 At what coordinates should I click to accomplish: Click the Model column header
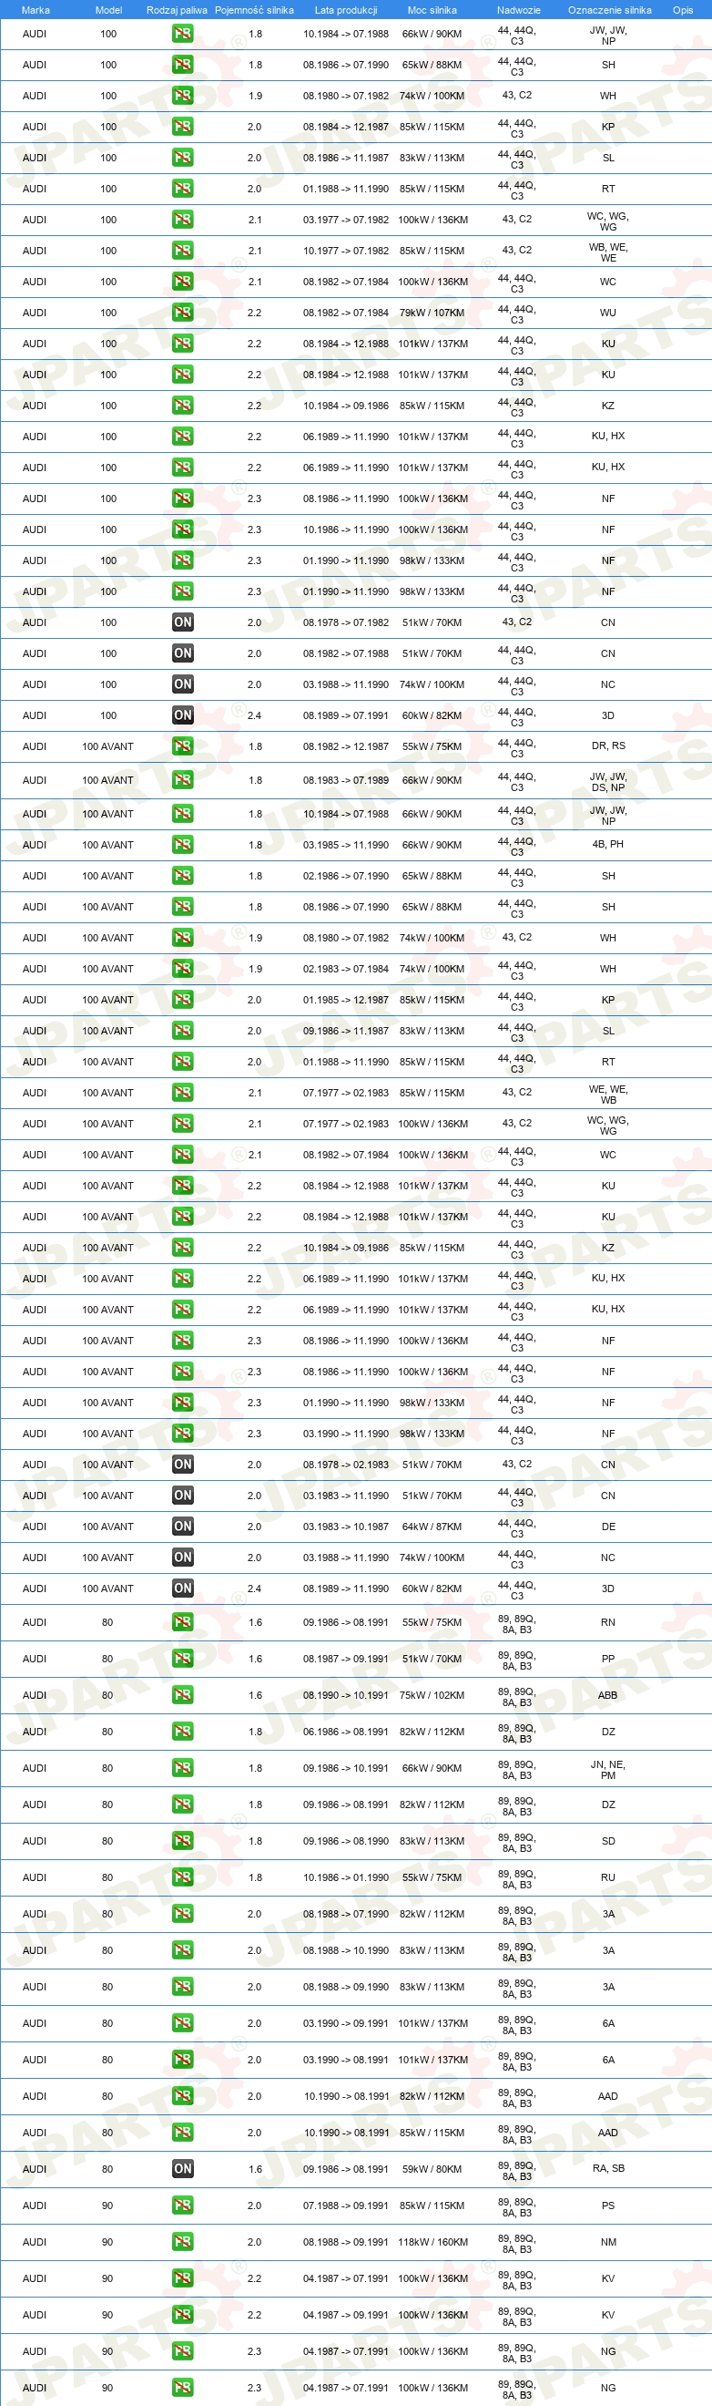(x=109, y=10)
